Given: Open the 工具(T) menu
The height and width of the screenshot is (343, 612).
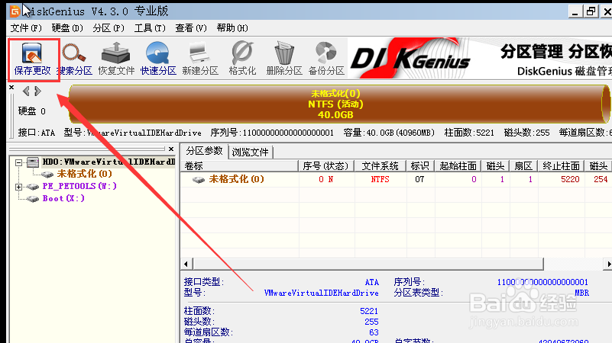Looking at the screenshot, I should 150,28.
